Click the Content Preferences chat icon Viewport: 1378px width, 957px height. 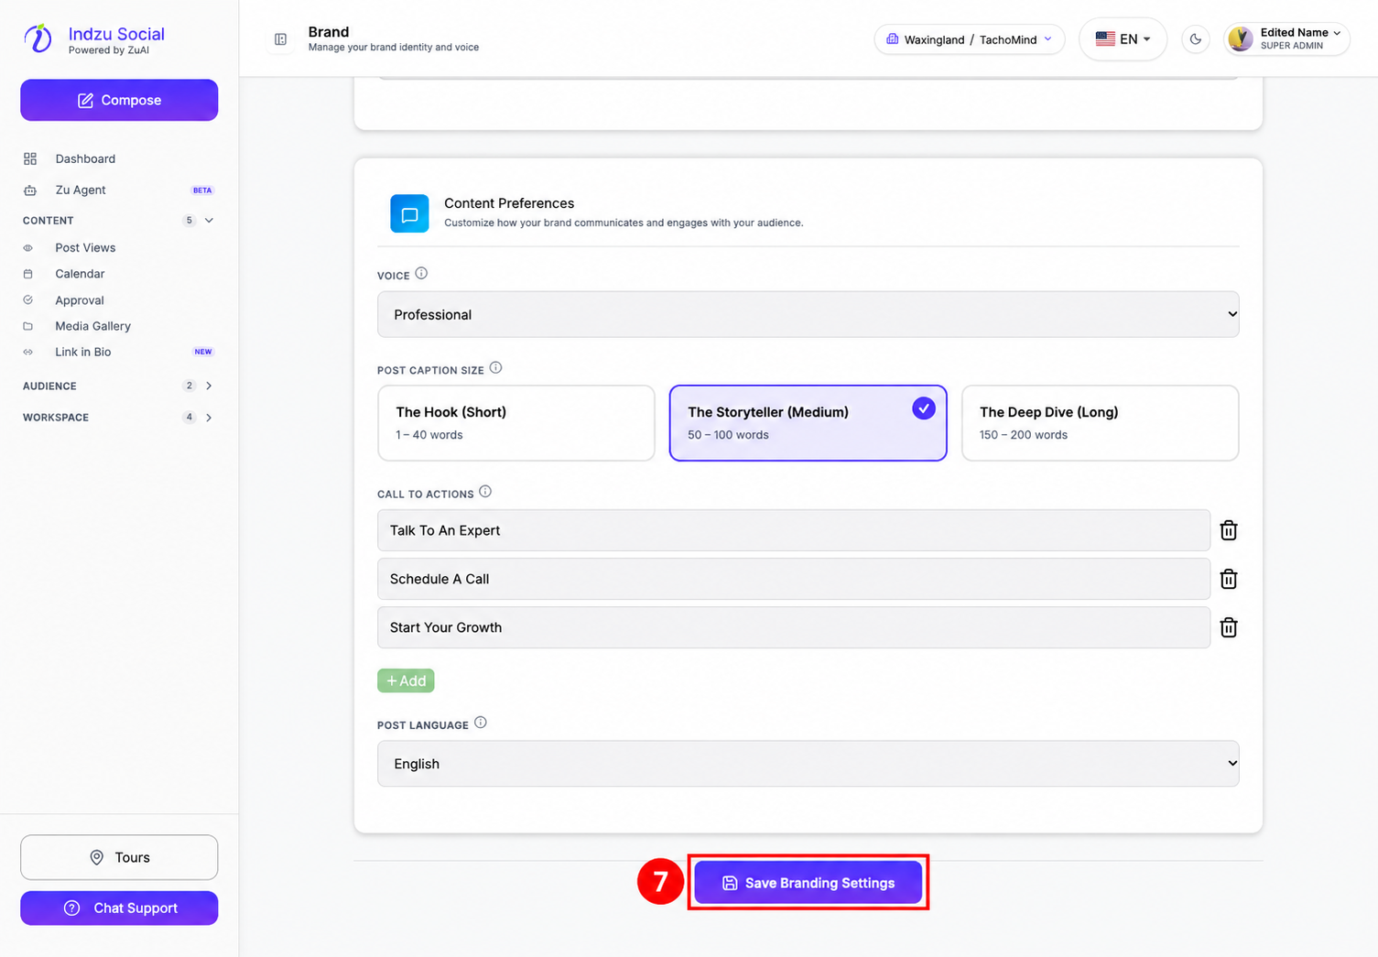click(409, 213)
